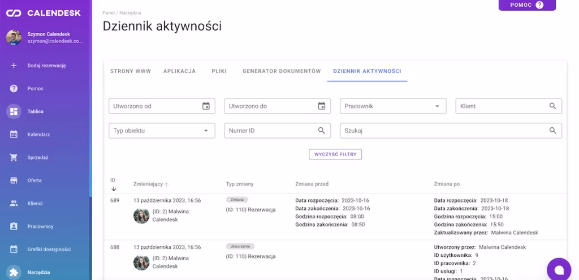This screenshot has height=280, width=579.
Task: Expand the Pracownik dropdown
Action: click(437, 106)
